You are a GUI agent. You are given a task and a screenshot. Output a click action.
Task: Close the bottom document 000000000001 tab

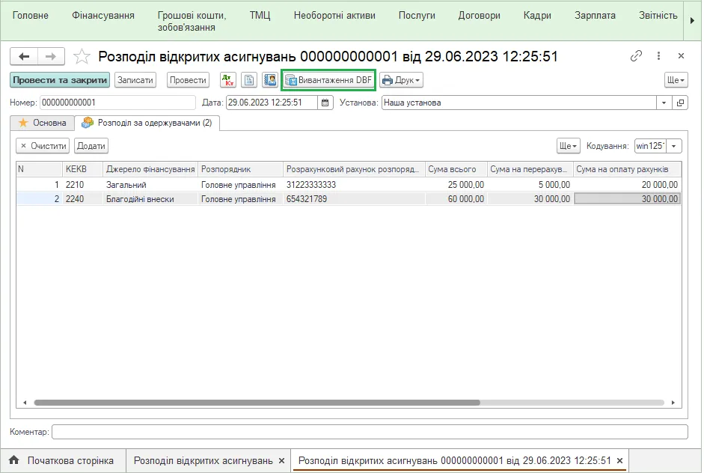tap(619, 461)
